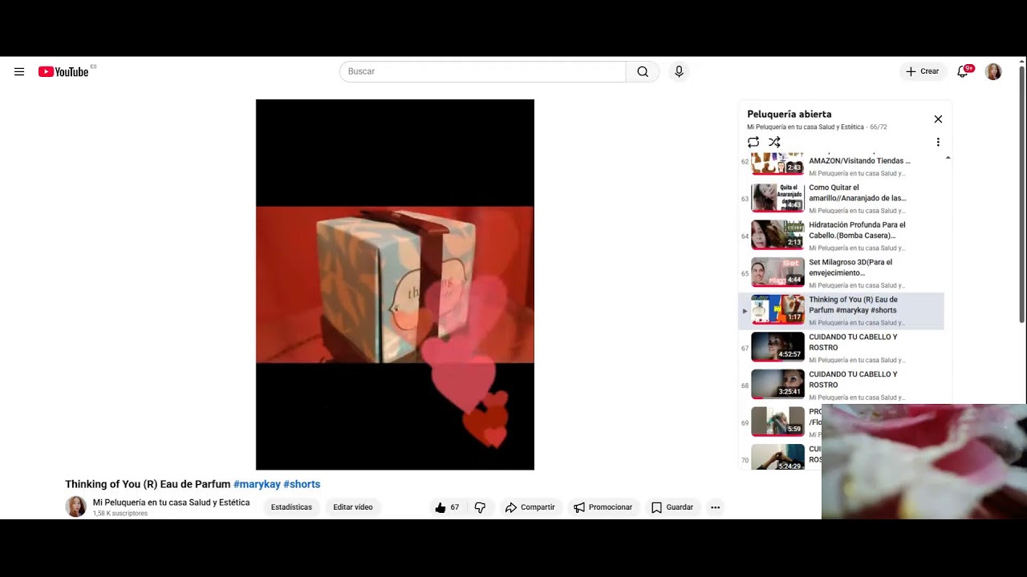Image resolution: width=1027 pixels, height=577 pixels.
Task: Open channel avatar below video title
Action: click(75, 506)
